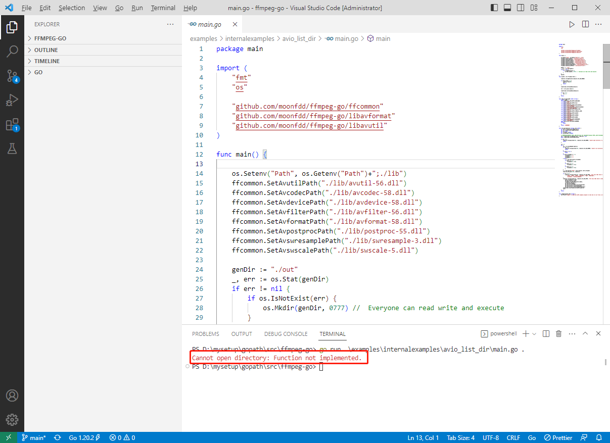This screenshot has height=443, width=610.
Task: Open the View menu
Action: 100,8
